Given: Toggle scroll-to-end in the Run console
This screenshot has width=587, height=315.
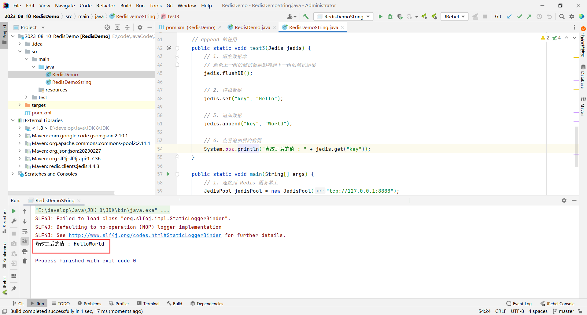Looking at the screenshot, I should (x=25, y=241).
